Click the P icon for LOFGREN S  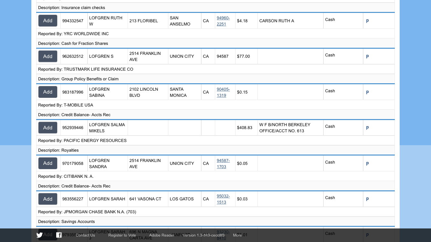coord(367,56)
